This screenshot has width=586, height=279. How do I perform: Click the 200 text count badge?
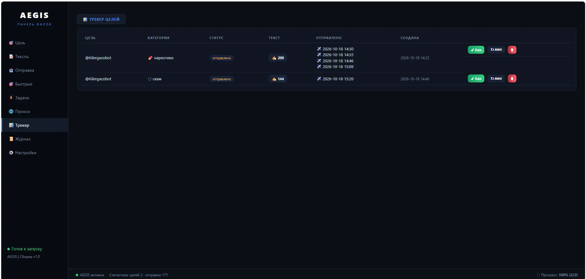pos(278,58)
